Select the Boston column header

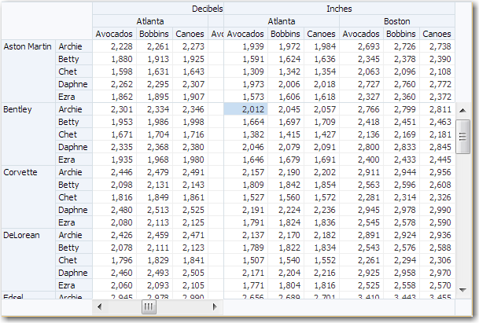click(397, 21)
